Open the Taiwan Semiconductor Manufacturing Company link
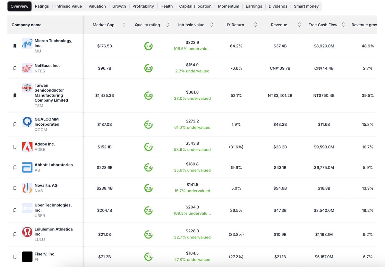Viewport: 385px width, 267px height. pyautogui.click(x=51, y=93)
